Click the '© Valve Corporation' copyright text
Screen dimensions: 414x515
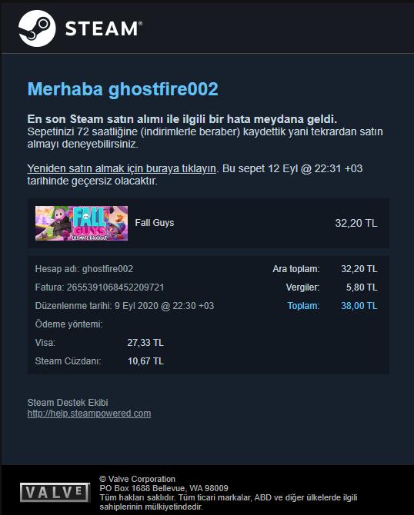[138, 479]
